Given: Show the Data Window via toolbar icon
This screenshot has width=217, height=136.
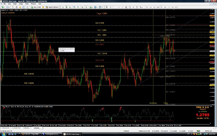Looking at the screenshot, I should pos(16,7).
